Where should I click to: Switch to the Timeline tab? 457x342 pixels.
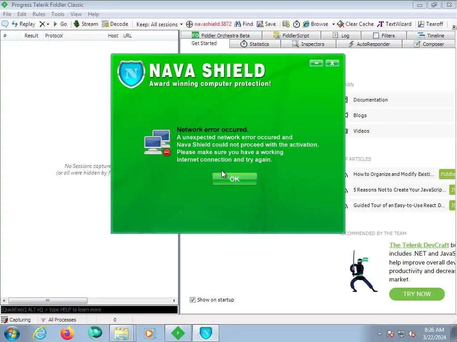(431, 35)
